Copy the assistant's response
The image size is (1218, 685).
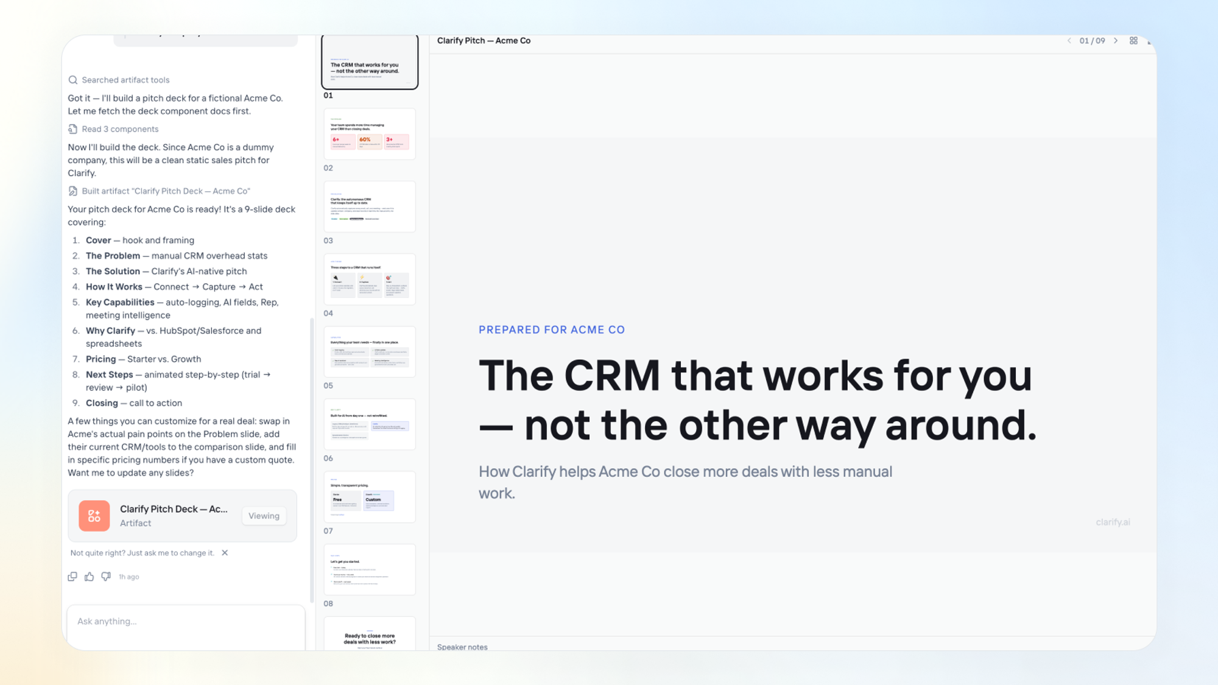click(72, 577)
